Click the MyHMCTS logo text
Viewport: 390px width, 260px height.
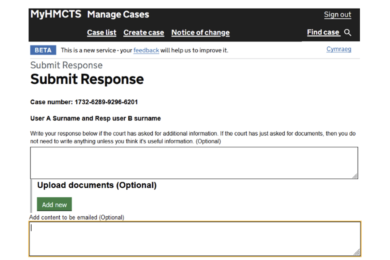[56, 15]
